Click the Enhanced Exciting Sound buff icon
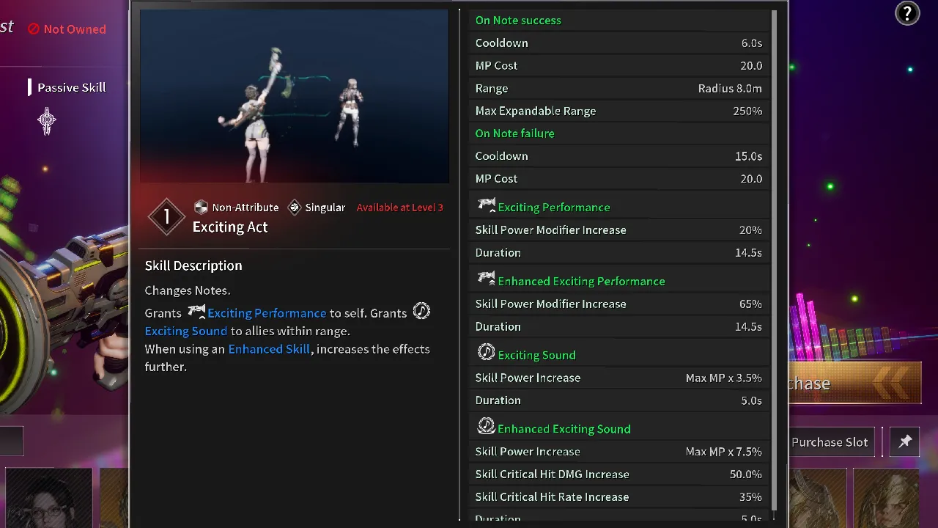This screenshot has height=528, width=938. pos(486,426)
